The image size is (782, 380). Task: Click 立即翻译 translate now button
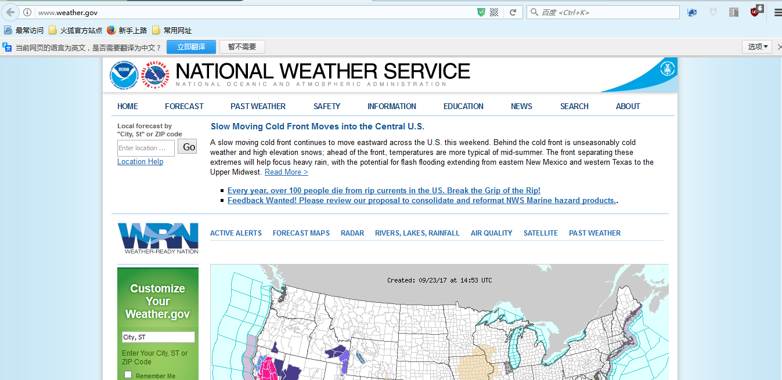pos(191,47)
